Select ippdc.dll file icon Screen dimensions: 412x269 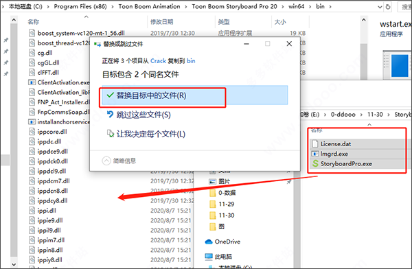(32, 141)
